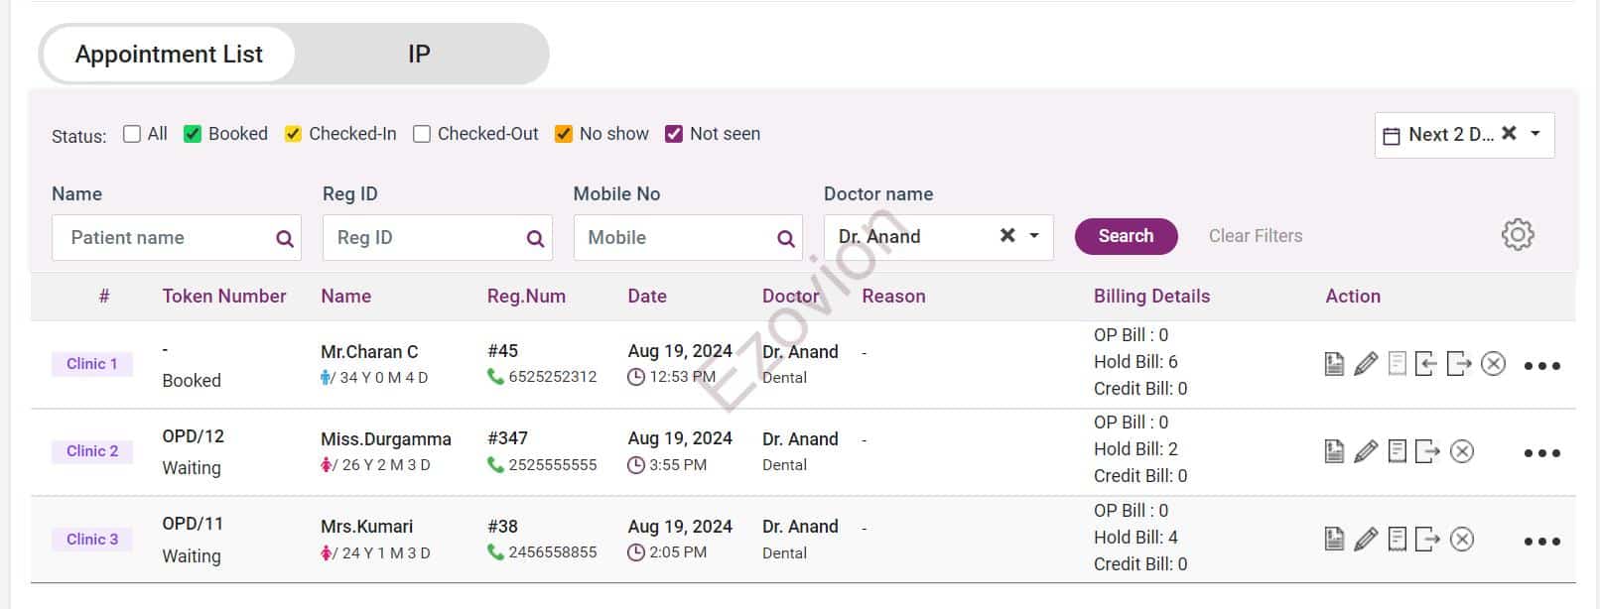Click pencil edit icon for Miss.Durgamma
Screen dimensions: 1600x609
click(x=1366, y=451)
